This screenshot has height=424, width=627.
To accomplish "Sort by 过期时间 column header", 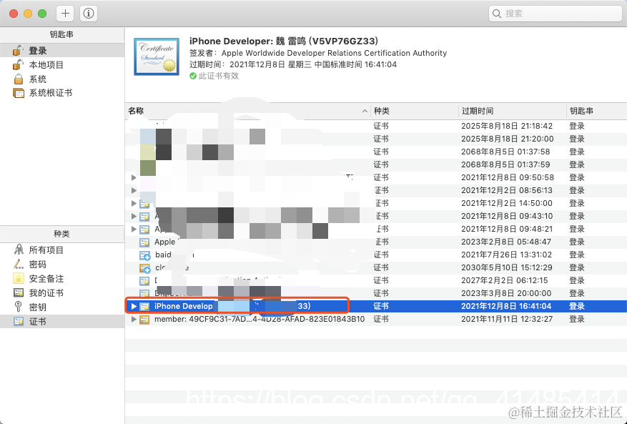I will [x=512, y=111].
